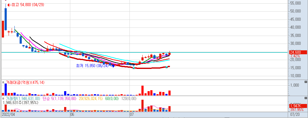Click the 30,000 price axis label
308x118 pixels.
coord(295,44)
